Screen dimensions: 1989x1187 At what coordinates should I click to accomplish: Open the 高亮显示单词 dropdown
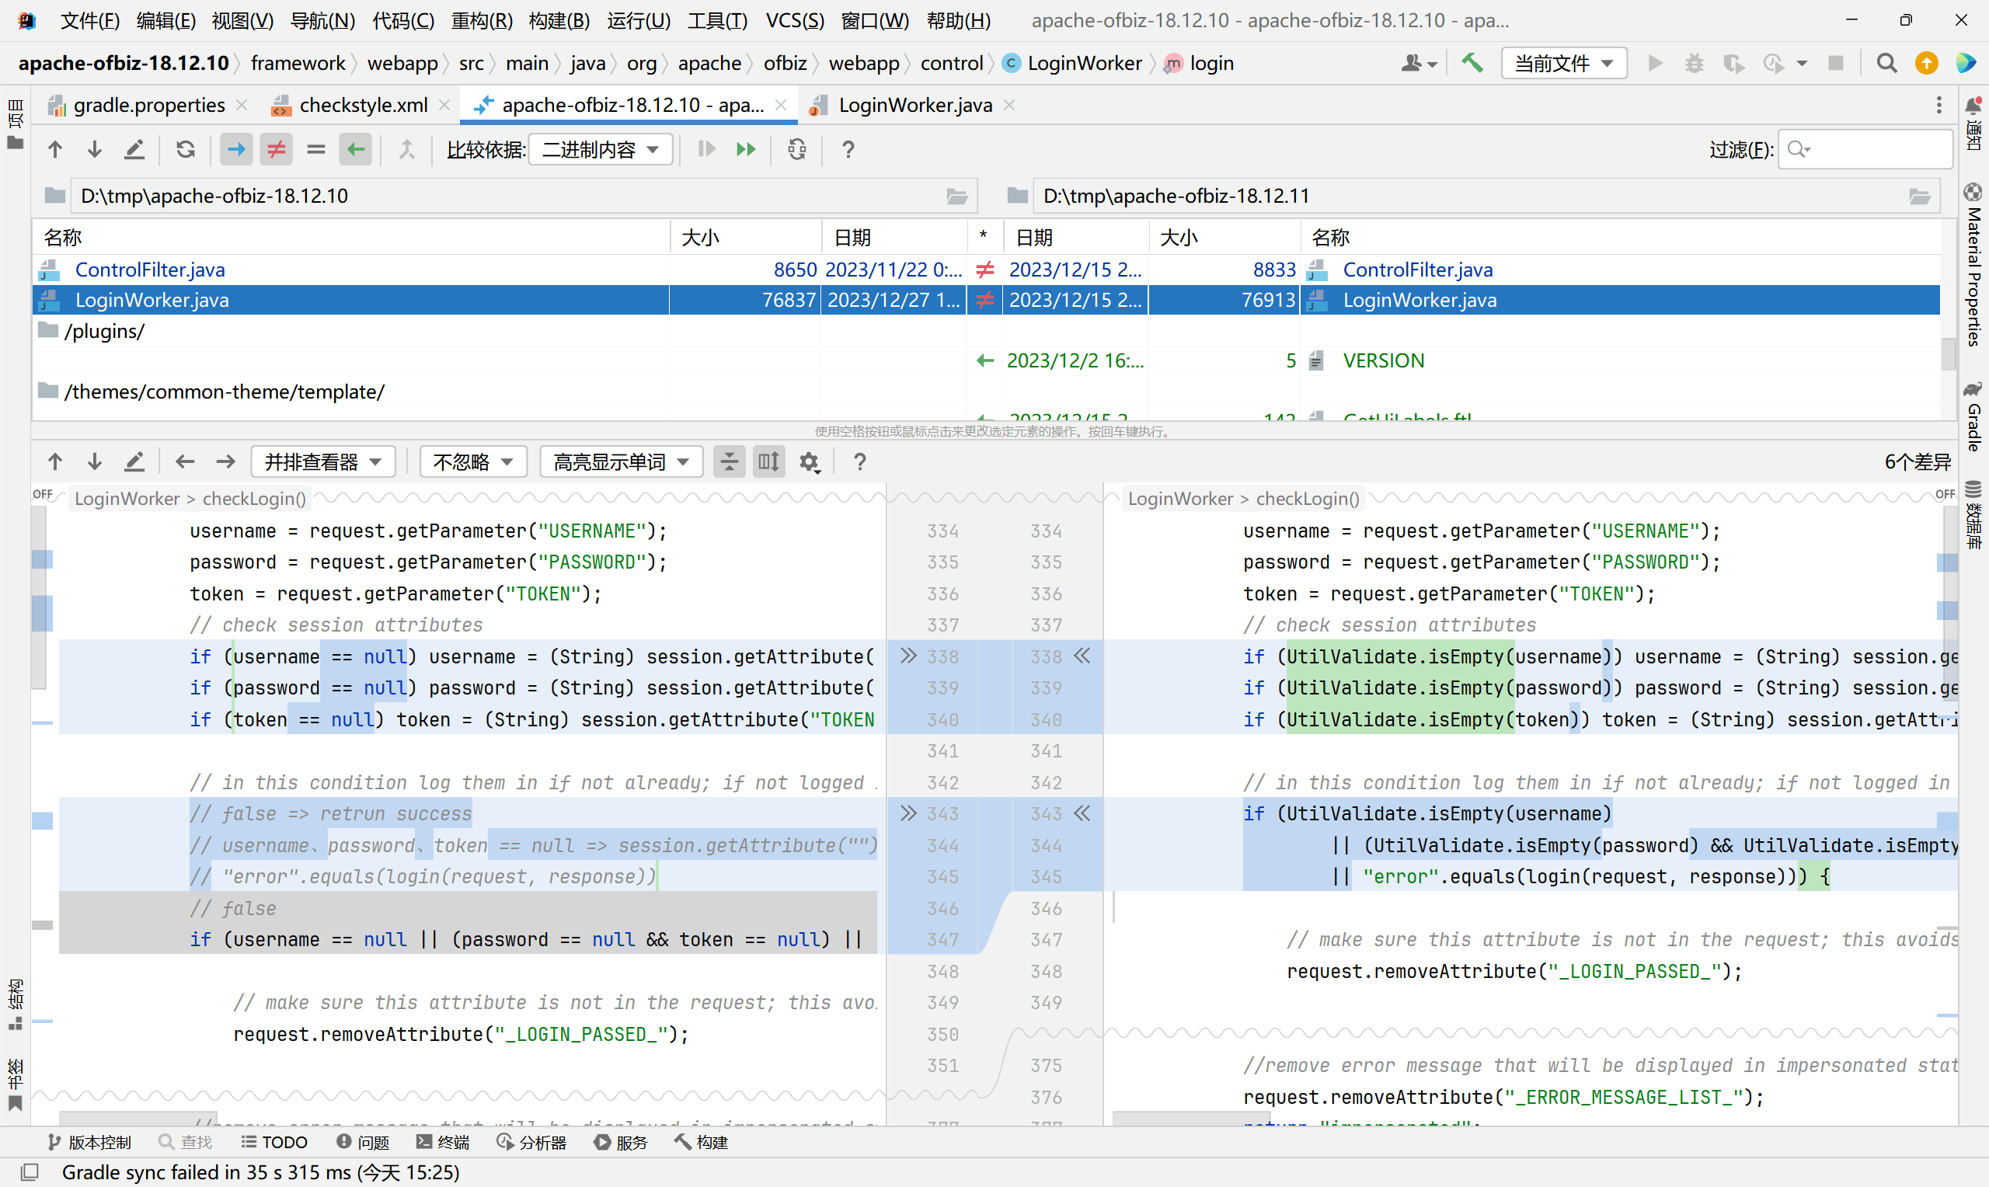(622, 461)
